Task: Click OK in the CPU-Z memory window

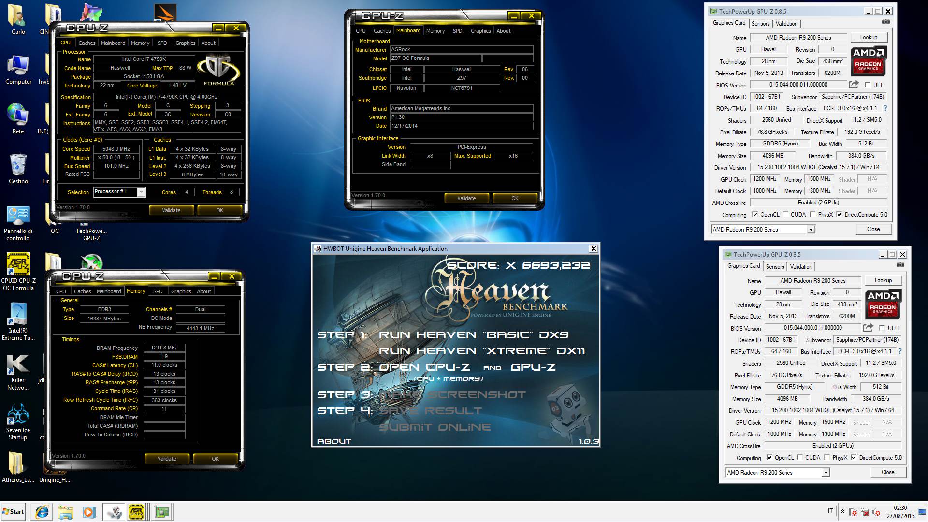Action: [215, 459]
